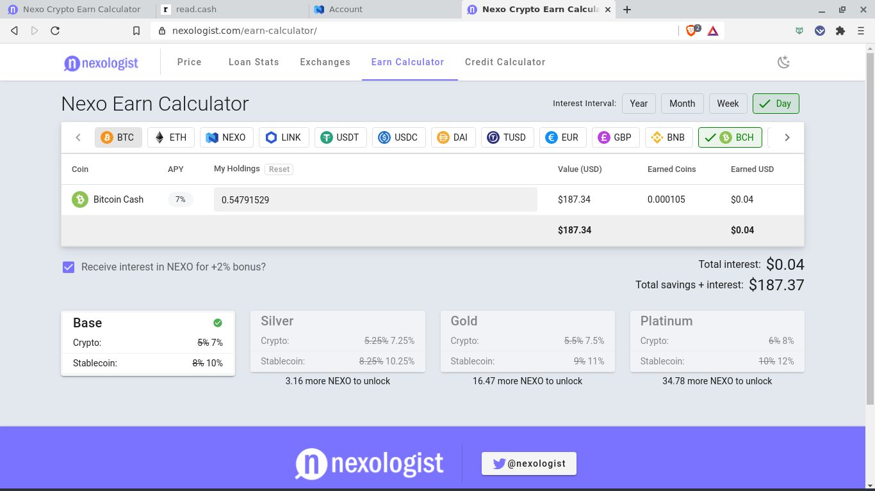Toggle the NEXO coin chip
This screenshot has width=875, height=491.
(x=227, y=137)
